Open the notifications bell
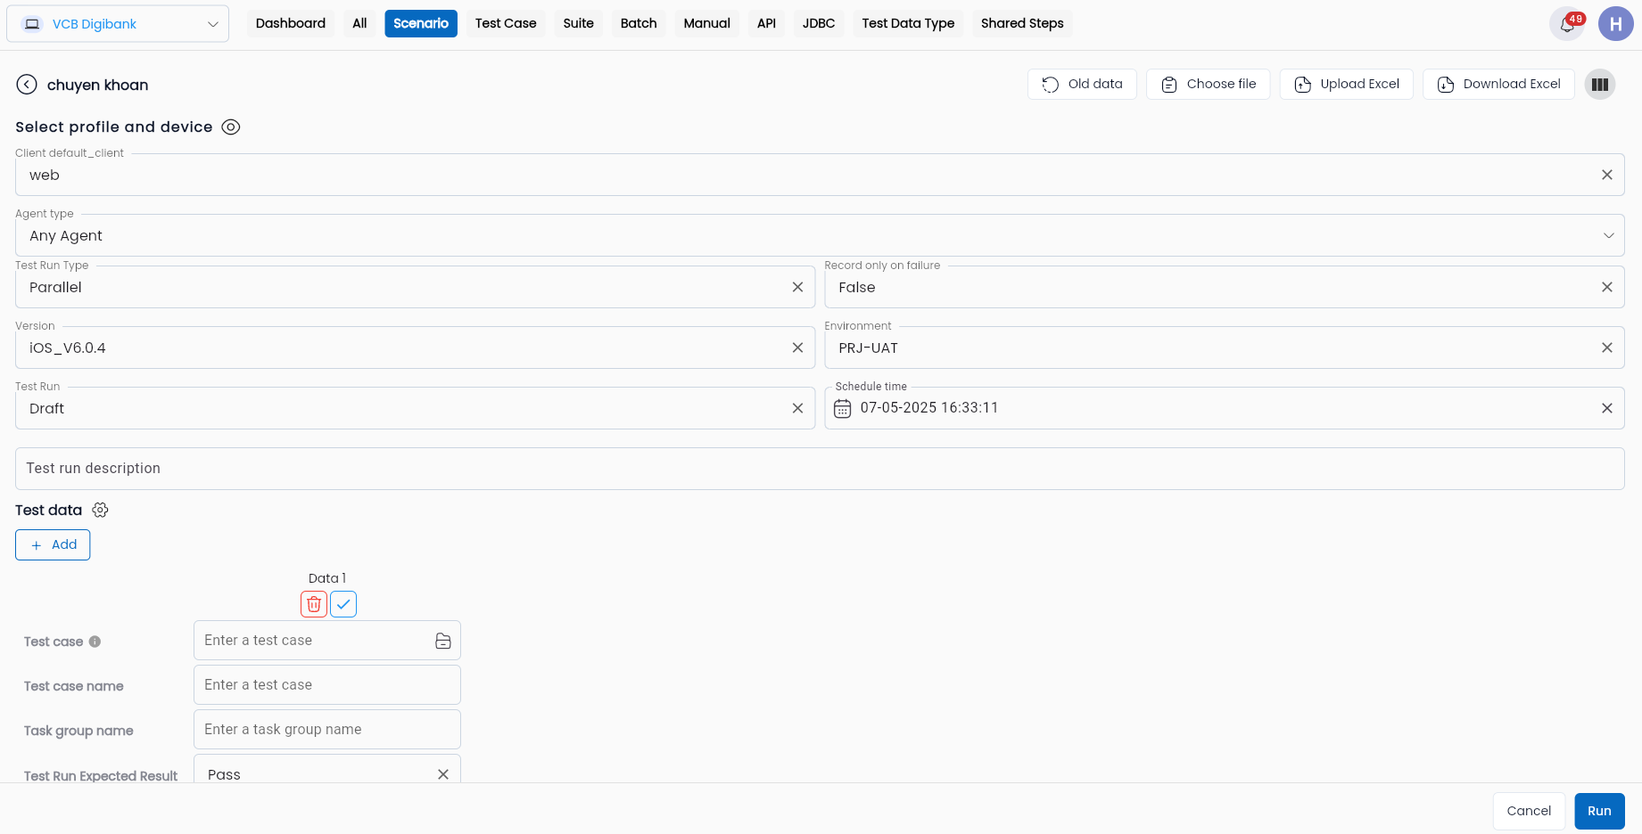 coord(1567,24)
